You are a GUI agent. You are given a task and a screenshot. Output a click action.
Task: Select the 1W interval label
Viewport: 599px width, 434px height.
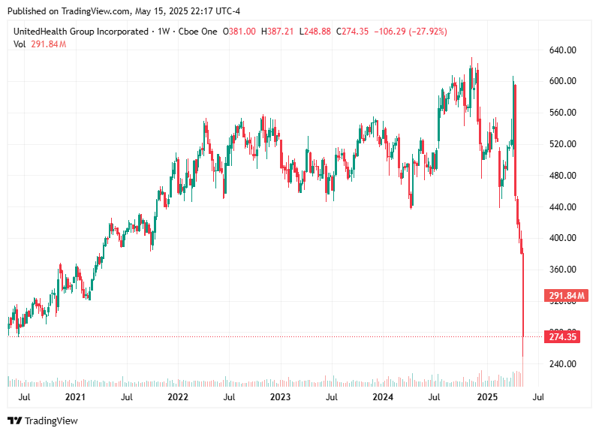point(164,32)
